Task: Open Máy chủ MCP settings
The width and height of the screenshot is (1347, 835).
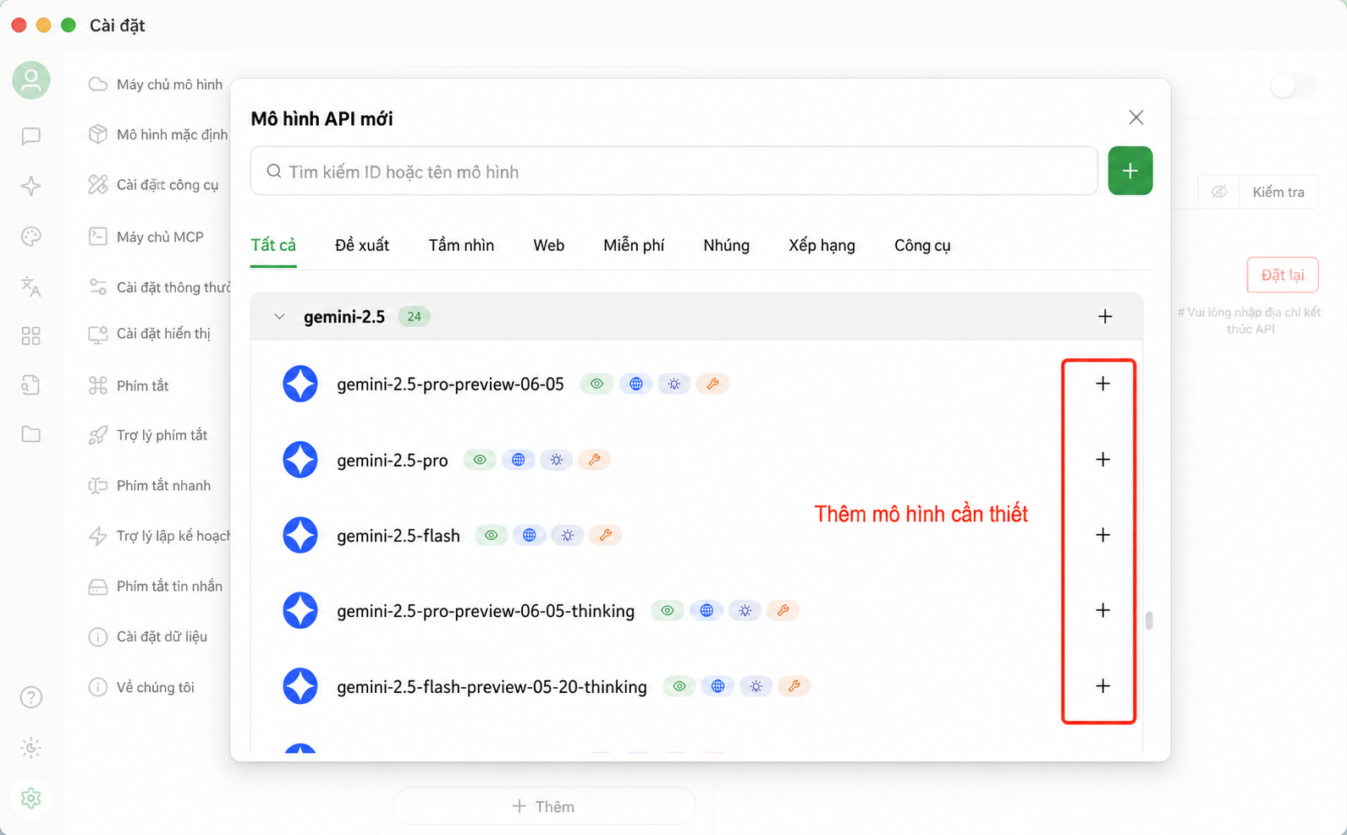Action: click(146, 237)
